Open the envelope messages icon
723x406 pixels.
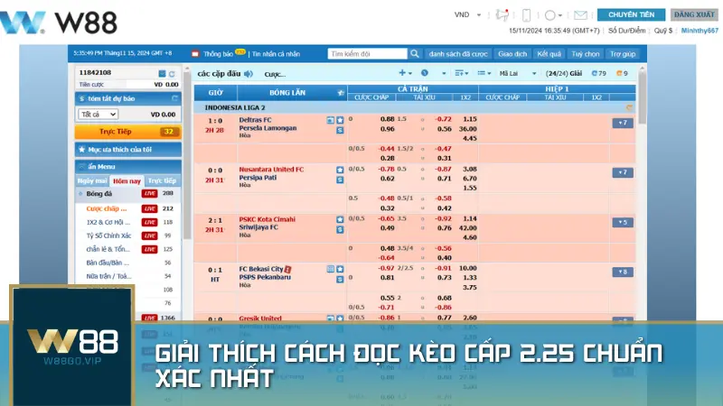580,15
